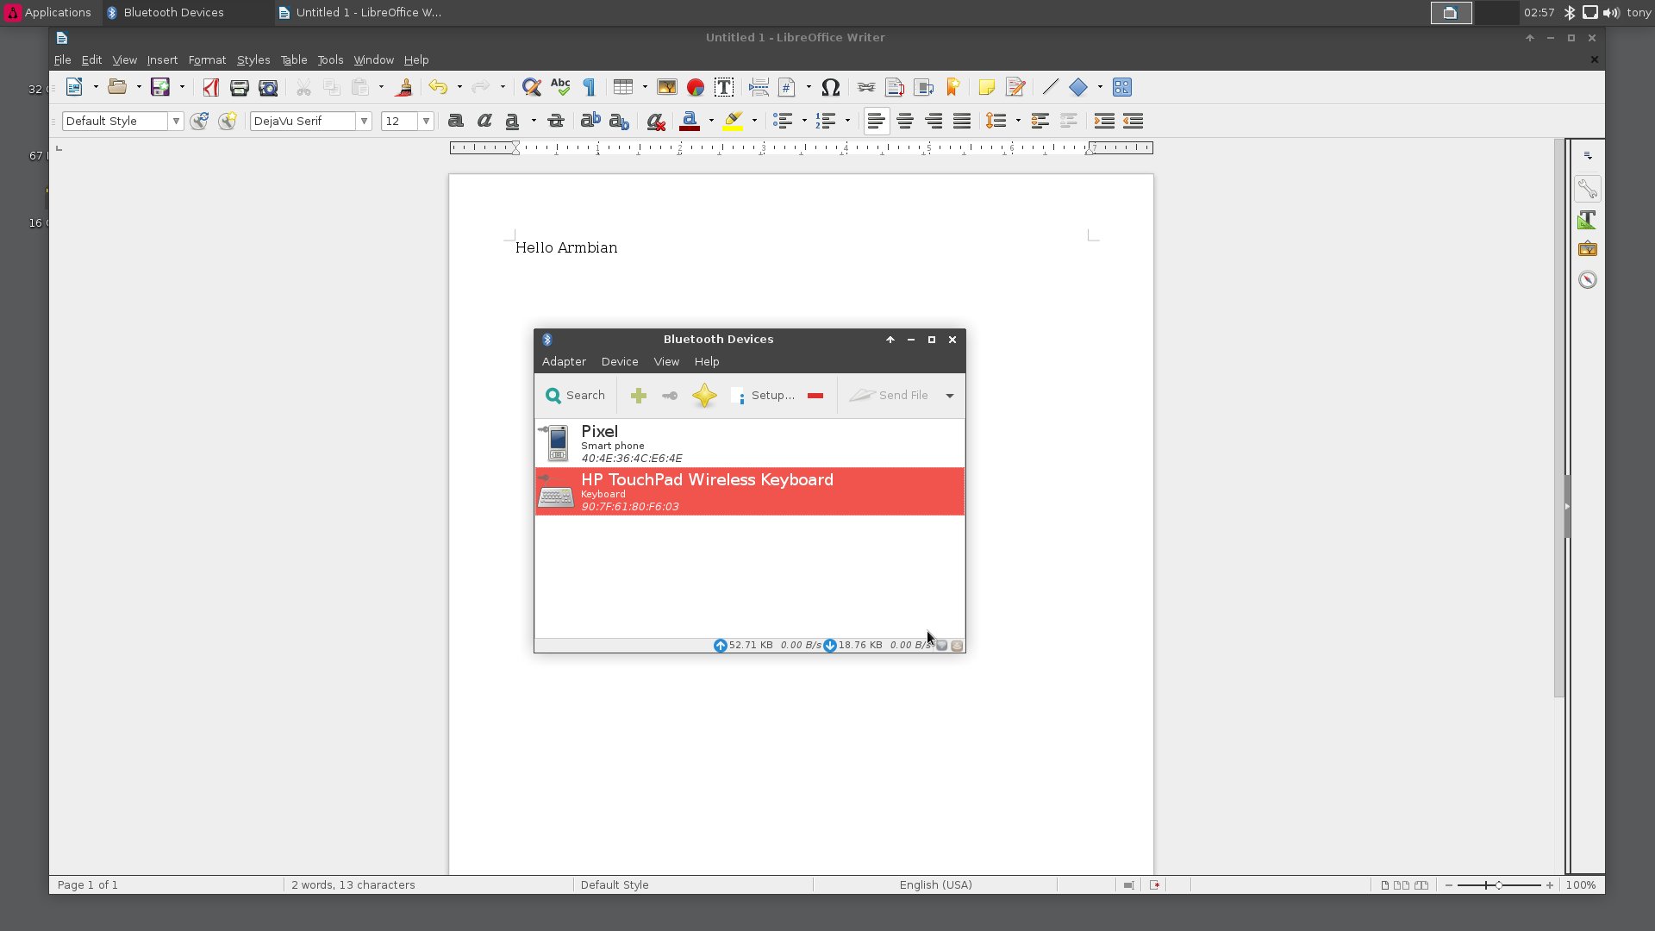Expand the Send File dropdown arrow
Image resolution: width=1655 pixels, height=931 pixels.
click(950, 396)
